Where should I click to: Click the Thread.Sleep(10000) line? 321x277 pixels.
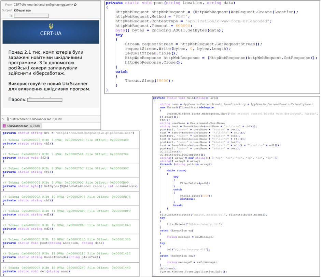149,81
